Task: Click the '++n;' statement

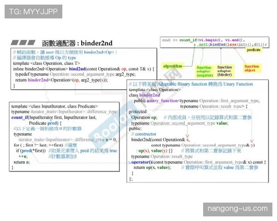Action: pyautogui.click(x=23, y=157)
